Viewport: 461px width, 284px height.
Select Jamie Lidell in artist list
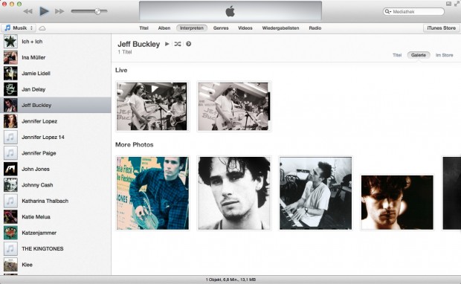tap(56, 73)
